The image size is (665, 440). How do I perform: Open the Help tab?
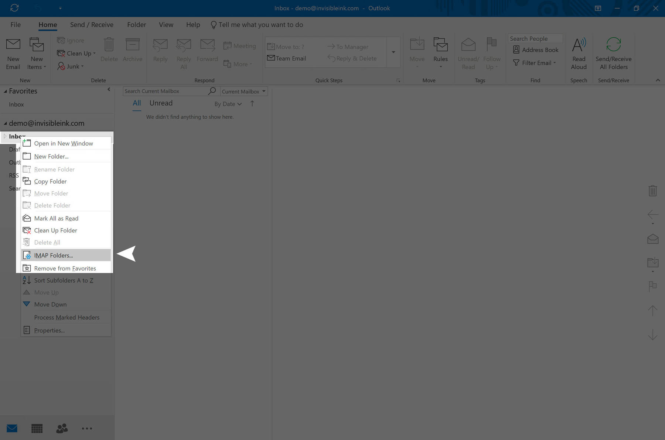pos(193,25)
